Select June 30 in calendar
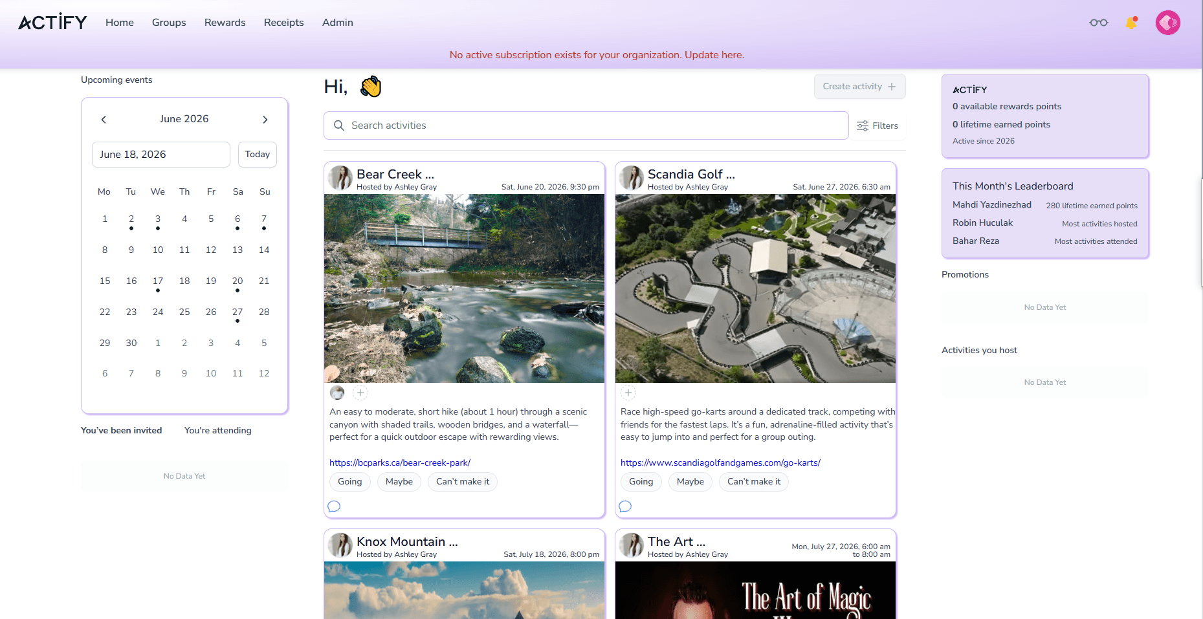This screenshot has height=619, width=1203. pos(131,343)
